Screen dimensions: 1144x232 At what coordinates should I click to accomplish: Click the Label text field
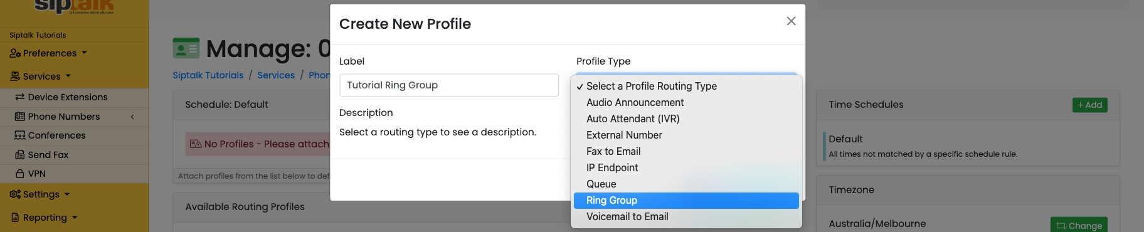pos(449,85)
